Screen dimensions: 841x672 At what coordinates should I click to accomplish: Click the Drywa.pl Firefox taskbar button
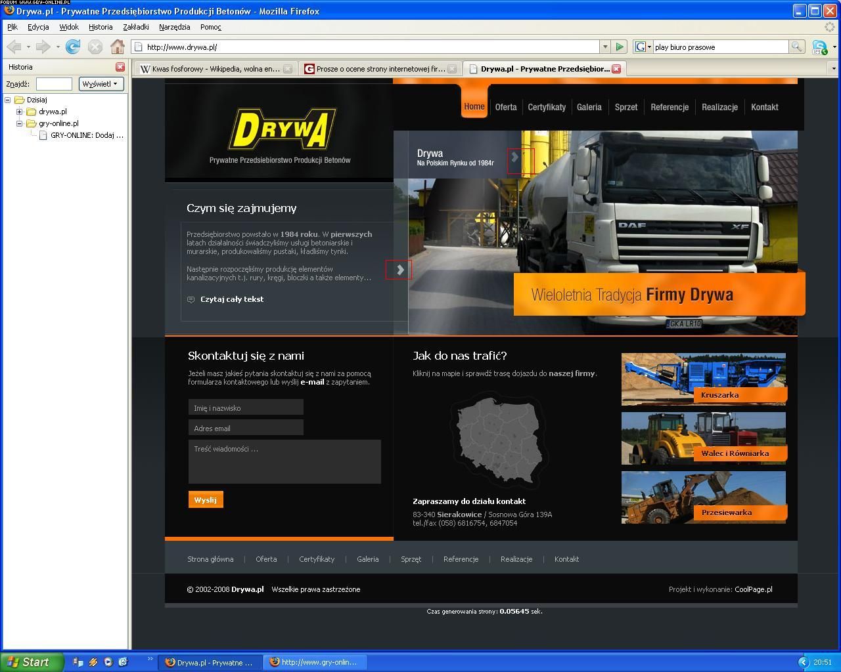click(210, 662)
